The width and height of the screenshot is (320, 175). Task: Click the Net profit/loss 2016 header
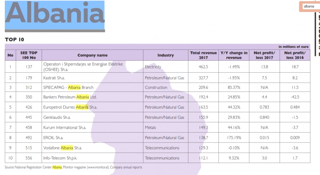coord(295,55)
